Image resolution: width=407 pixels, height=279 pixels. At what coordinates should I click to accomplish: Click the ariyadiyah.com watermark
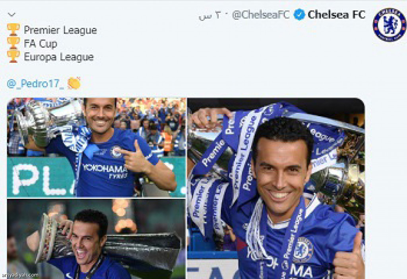20,275
